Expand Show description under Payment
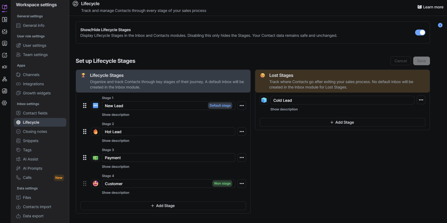Image resolution: width=447 pixels, height=223 pixels. pyautogui.click(x=115, y=167)
